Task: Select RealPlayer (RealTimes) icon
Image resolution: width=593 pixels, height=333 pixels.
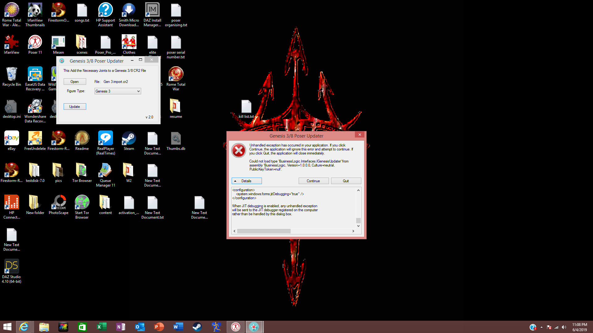Action: pos(106,143)
